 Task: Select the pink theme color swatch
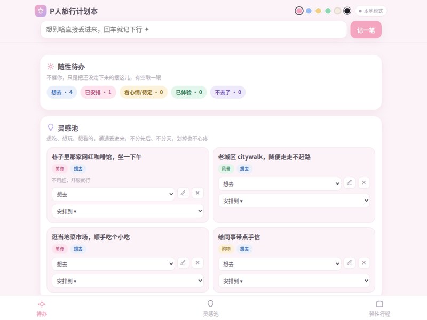click(299, 11)
